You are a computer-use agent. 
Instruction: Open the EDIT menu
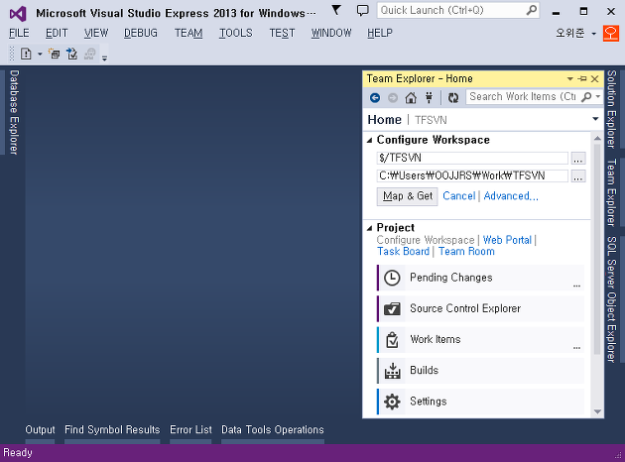(x=57, y=33)
